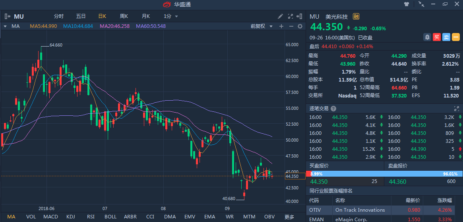Click the price alert bell icon
The image size is (463, 222).
(427, 37)
